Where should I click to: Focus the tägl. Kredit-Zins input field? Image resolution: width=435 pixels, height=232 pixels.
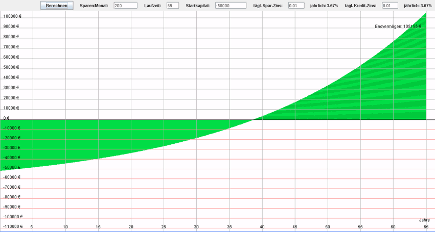(390, 6)
